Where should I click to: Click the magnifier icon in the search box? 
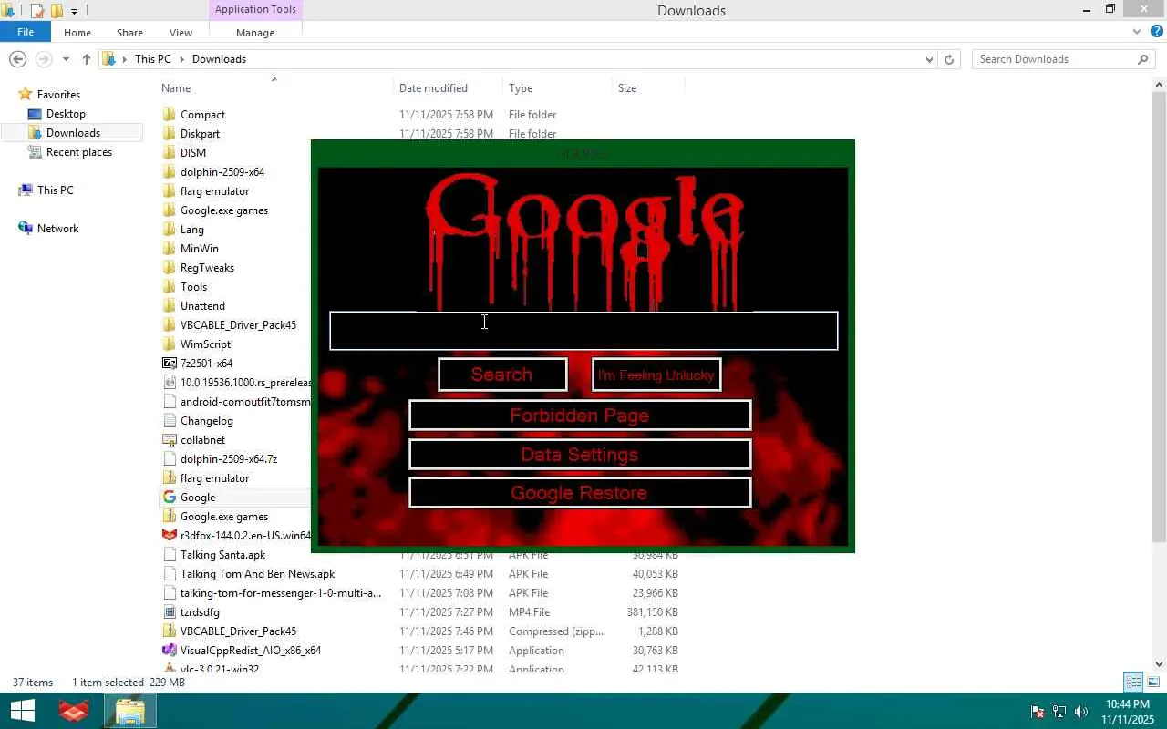coord(1142,59)
